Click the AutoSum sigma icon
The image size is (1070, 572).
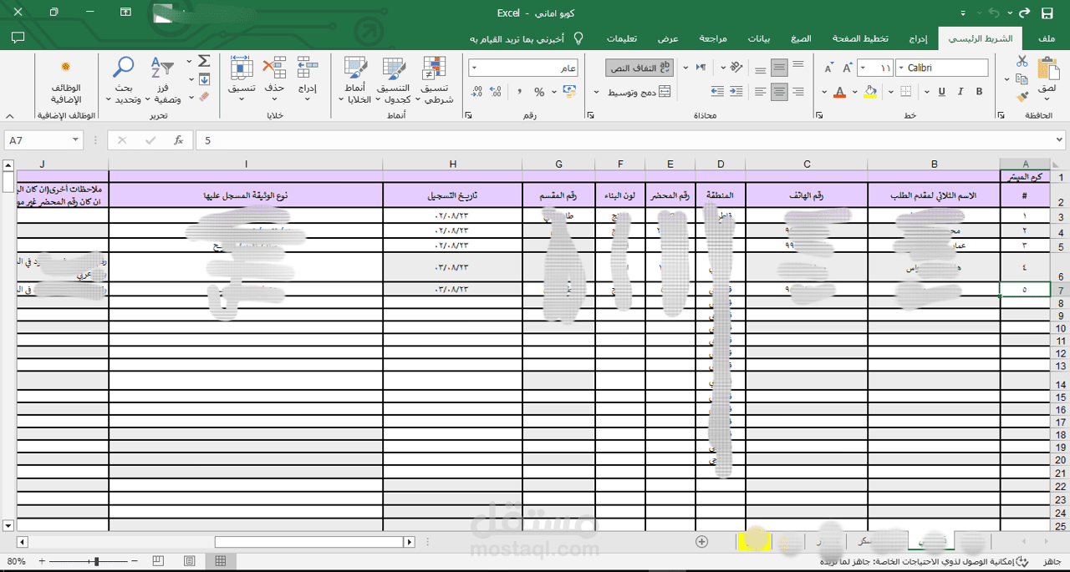[x=204, y=61]
